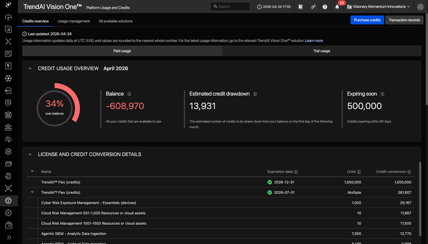Open the hexagon sidebar icon
This screenshot has width=428, height=244.
(x=8, y=152)
